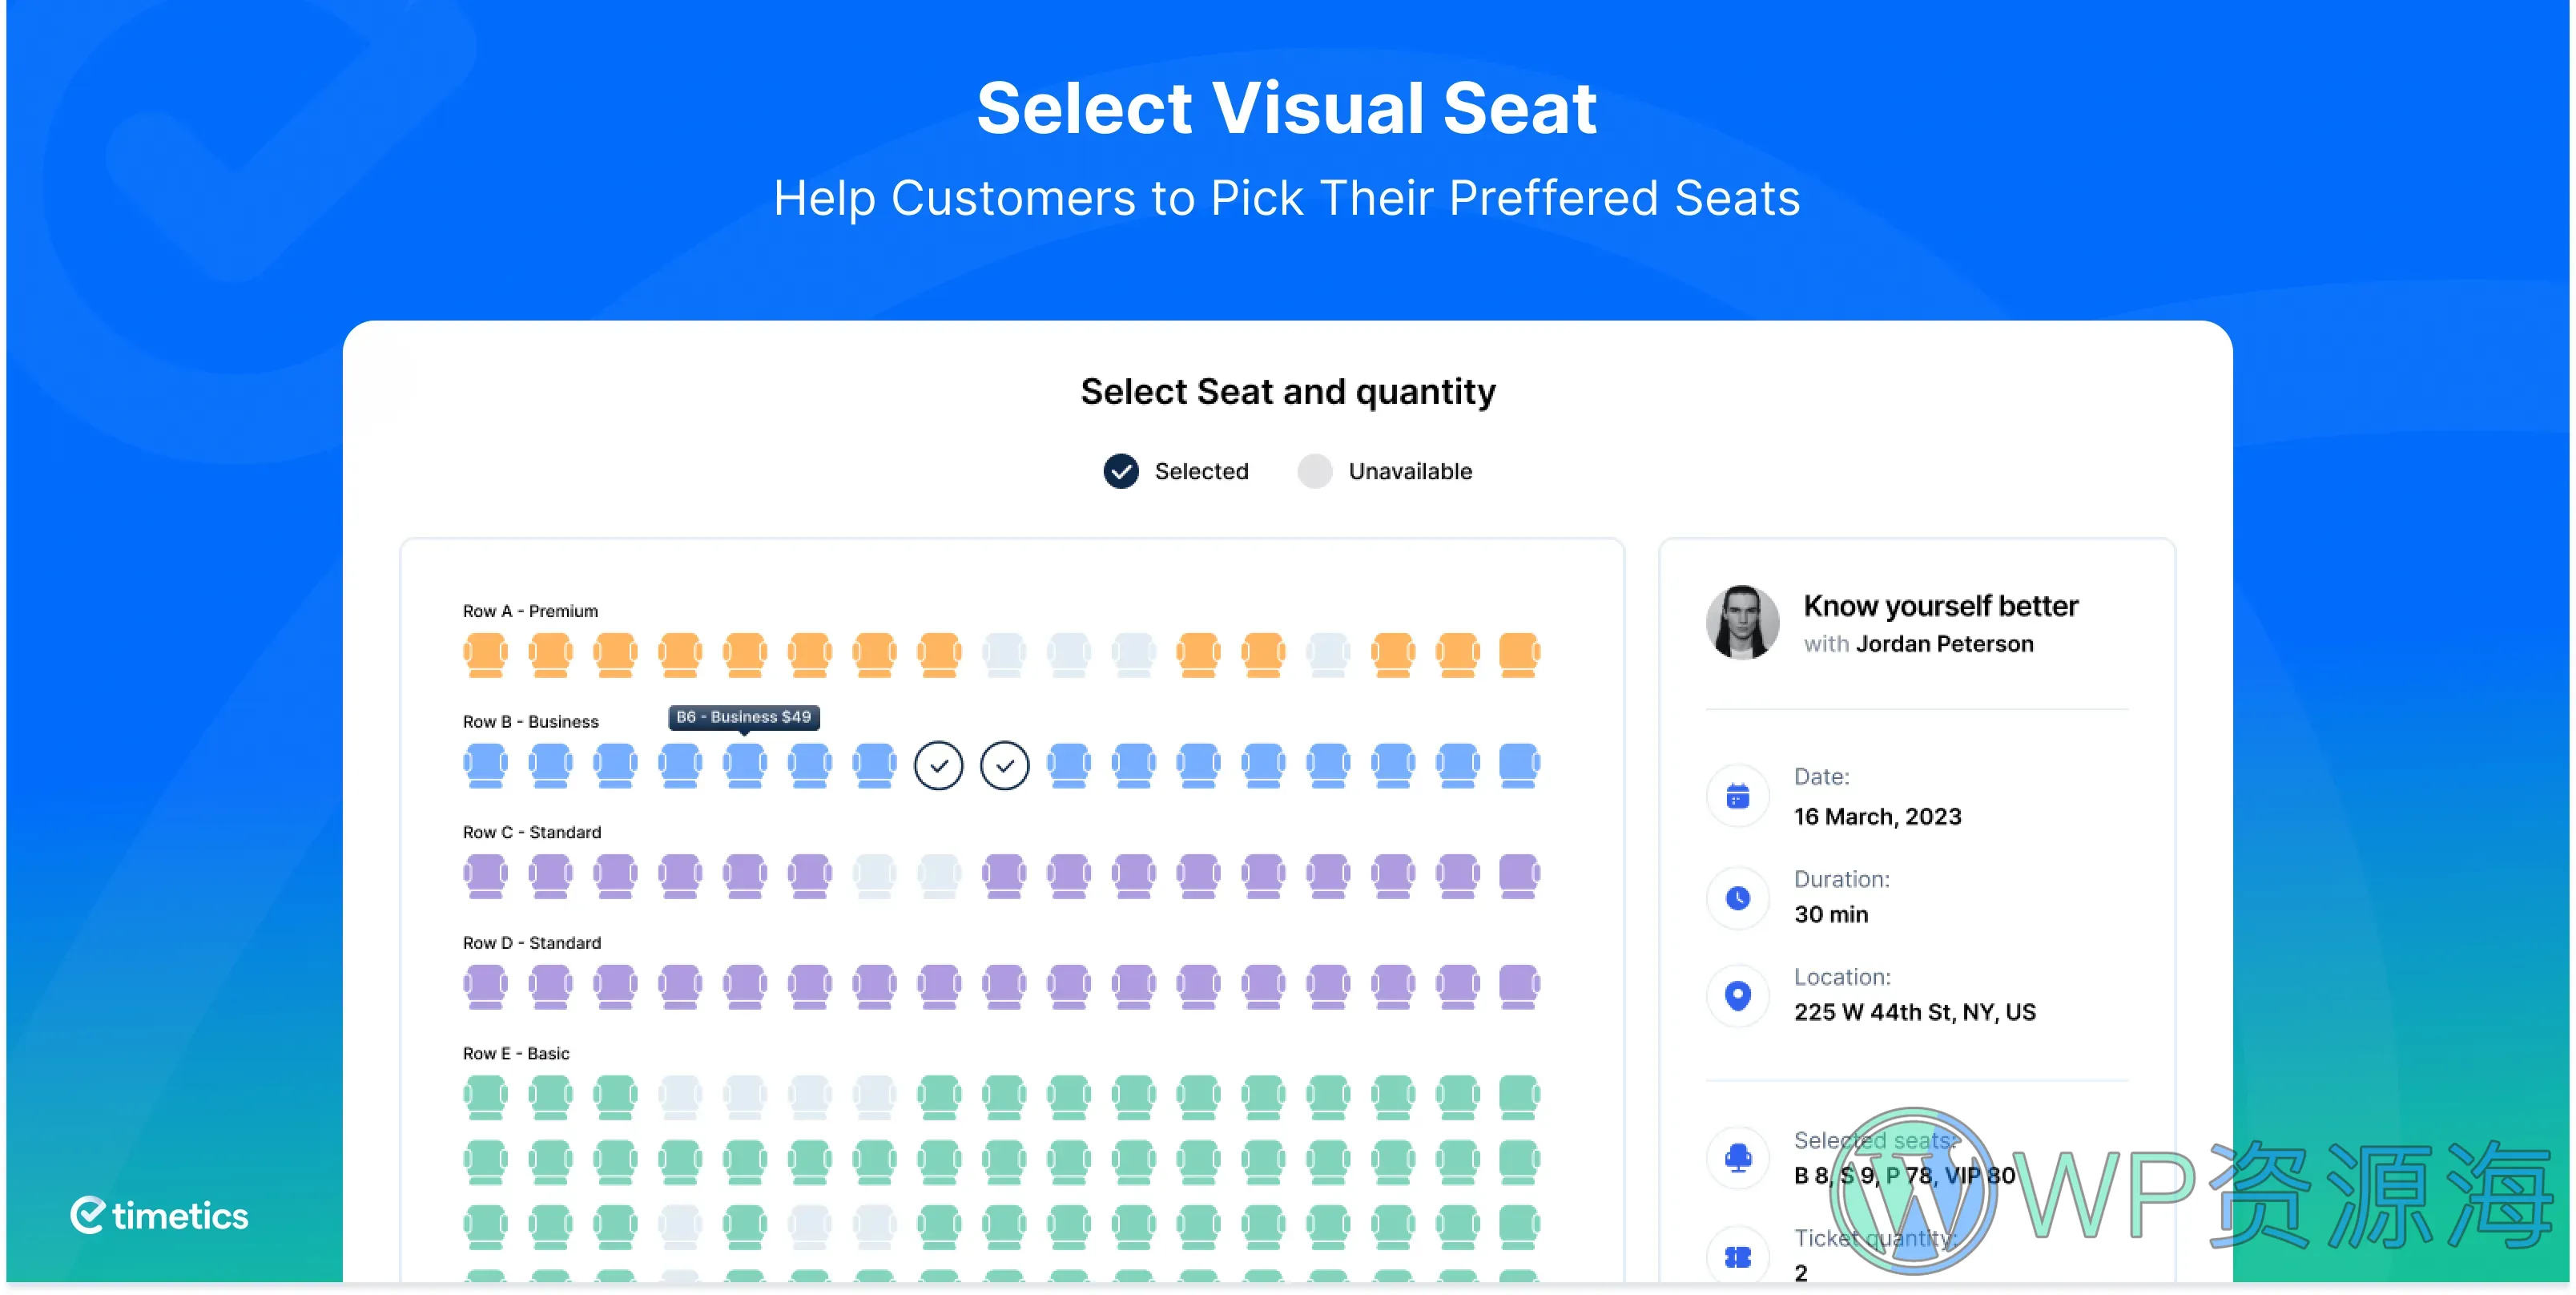Click the clock icon beside Duration
The image size is (2576, 1295).
point(1738,898)
